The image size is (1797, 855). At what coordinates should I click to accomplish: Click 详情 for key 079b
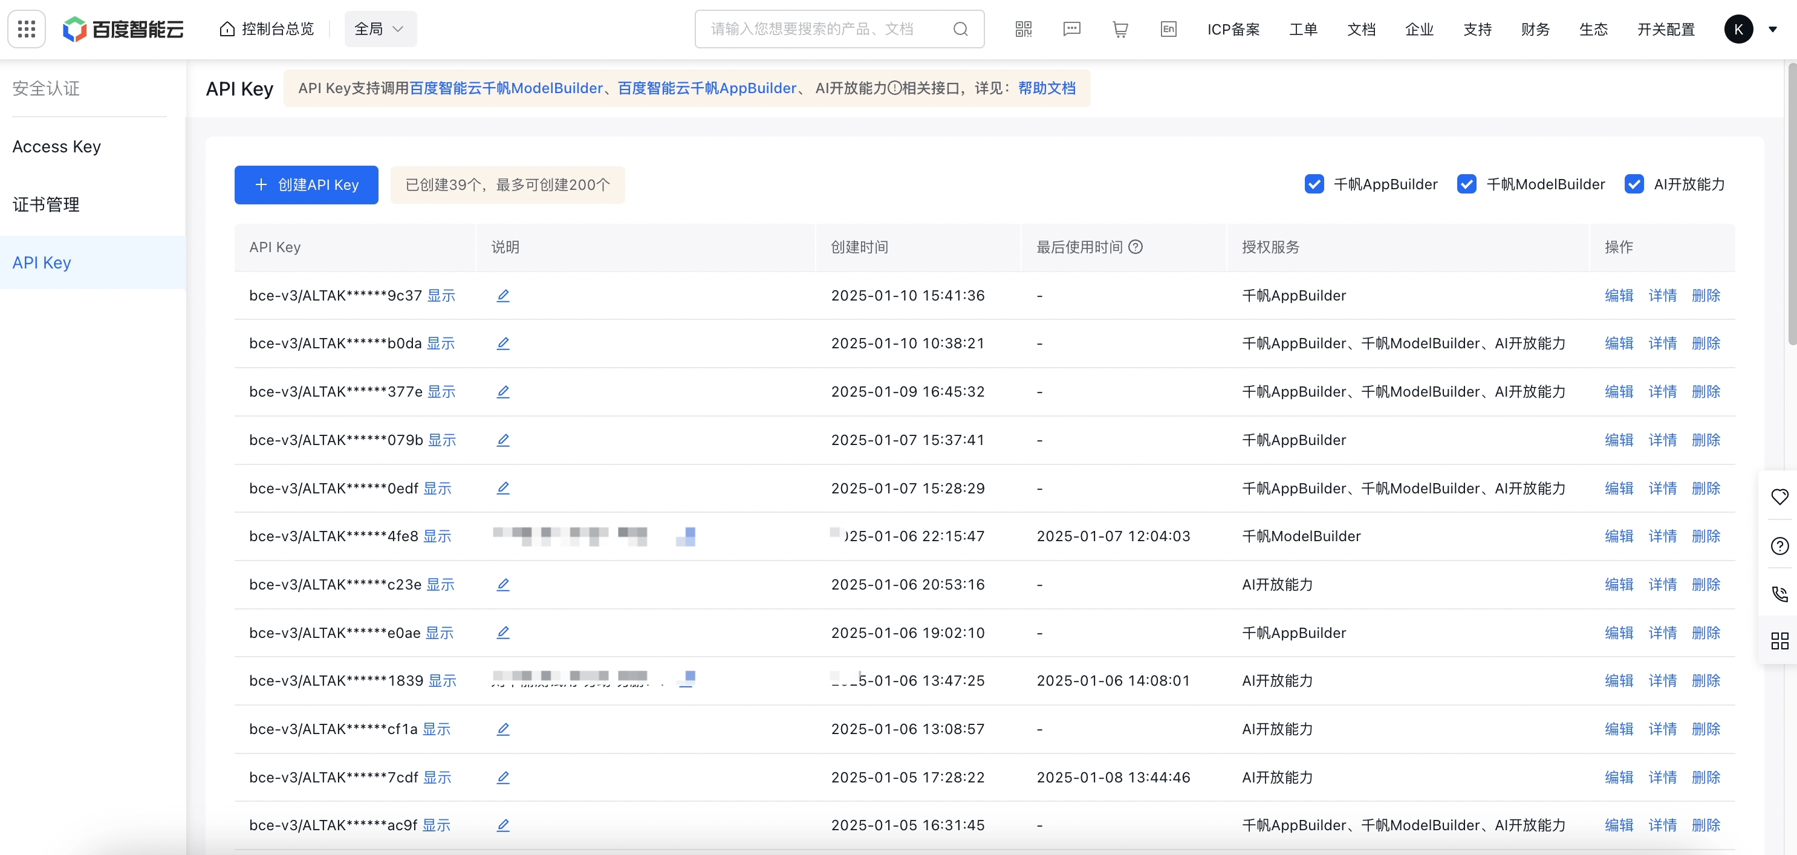coord(1662,440)
